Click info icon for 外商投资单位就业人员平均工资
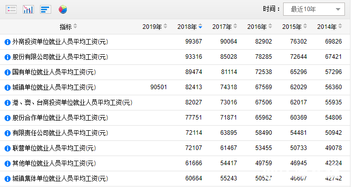351x187 pixels. pyautogui.click(x=8, y=42)
